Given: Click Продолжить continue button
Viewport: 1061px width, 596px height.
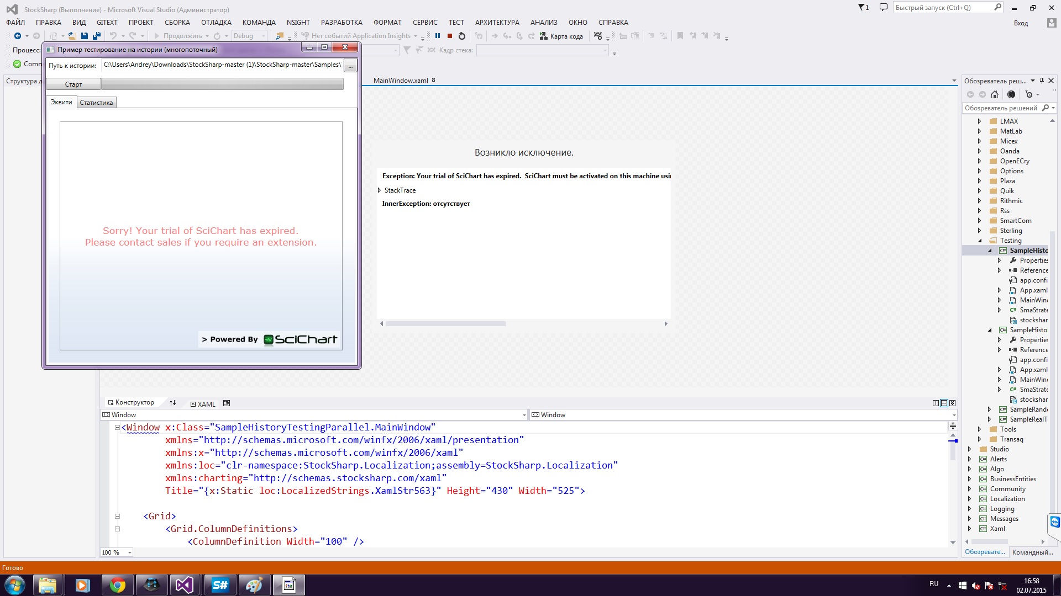Looking at the screenshot, I should [178, 36].
